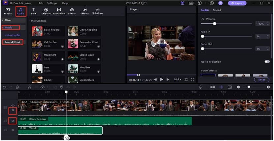This screenshot has height=141, width=274.
Task: Open the speed gauge tool
Action: click(42, 87)
